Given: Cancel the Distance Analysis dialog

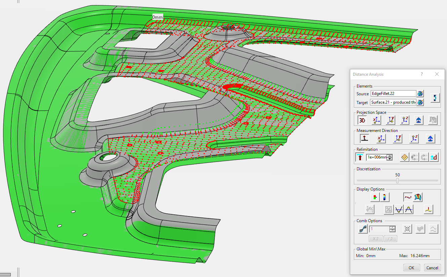Looking at the screenshot, I should [x=432, y=268].
